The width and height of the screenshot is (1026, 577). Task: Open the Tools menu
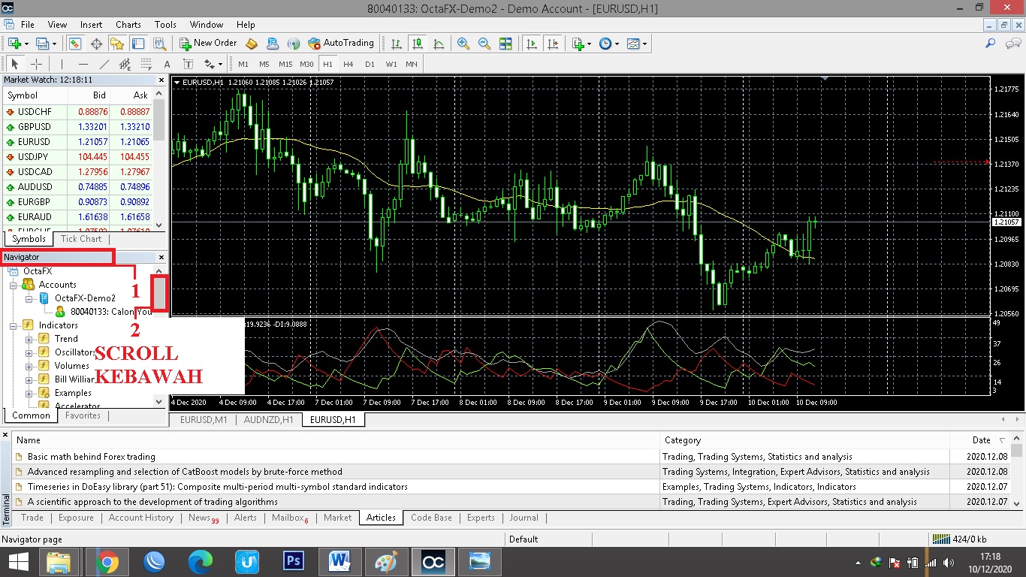point(165,25)
